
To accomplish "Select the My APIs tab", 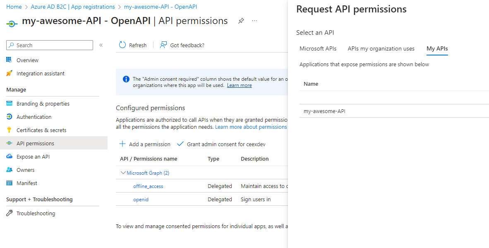I will [x=437, y=49].
